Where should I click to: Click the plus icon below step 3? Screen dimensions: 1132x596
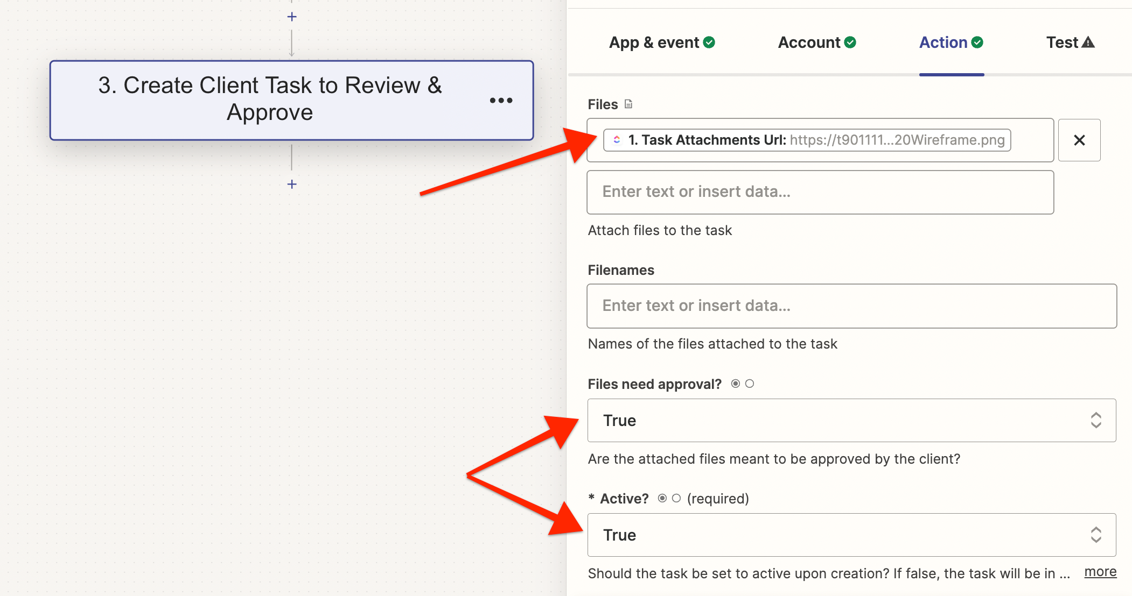[x=292, y=184]
